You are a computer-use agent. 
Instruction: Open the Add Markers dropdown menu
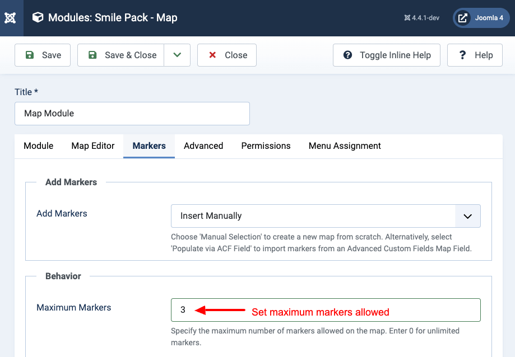click(326, 216)
